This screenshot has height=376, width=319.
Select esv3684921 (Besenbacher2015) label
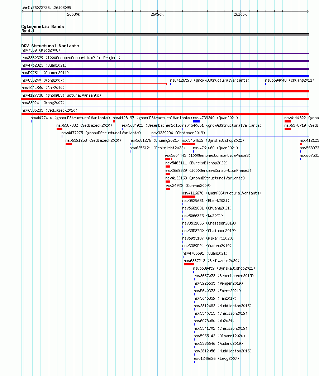coord(152,125)
